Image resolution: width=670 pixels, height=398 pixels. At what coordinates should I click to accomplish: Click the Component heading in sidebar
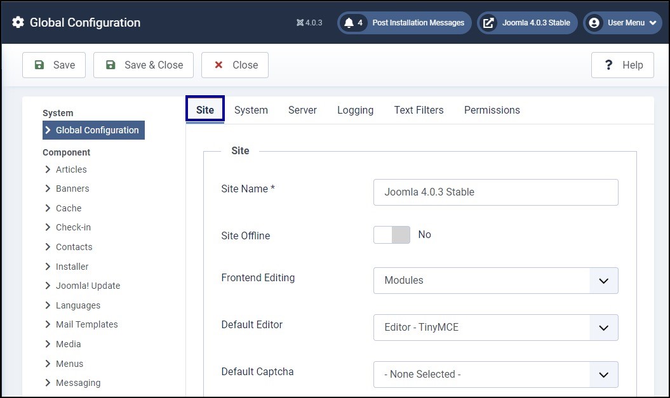[x=67, y=152]
